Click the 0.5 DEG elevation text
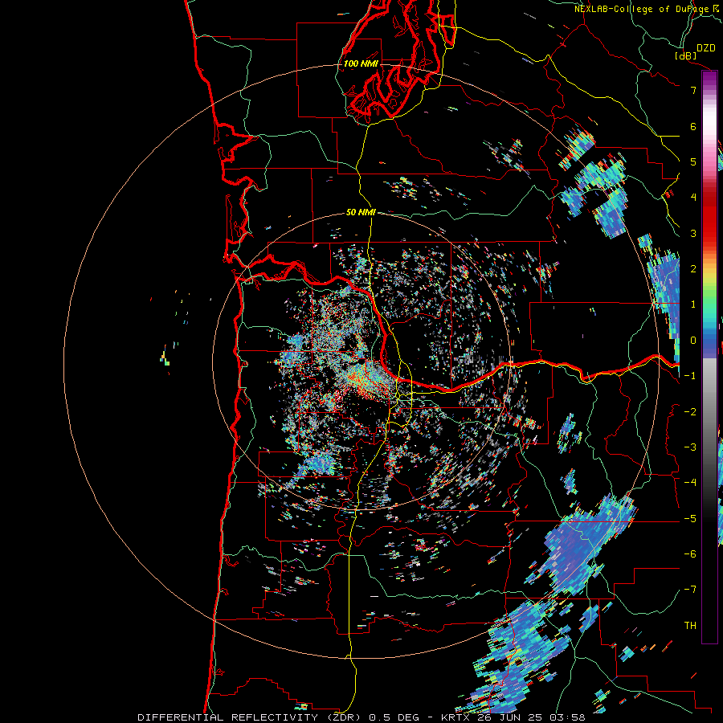Image resolution: width=723 pixels, height=723 pixels. tap(394, 717)
